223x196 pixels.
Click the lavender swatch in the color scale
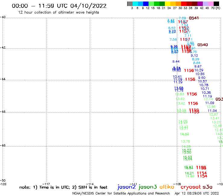(x=205, y=4)
